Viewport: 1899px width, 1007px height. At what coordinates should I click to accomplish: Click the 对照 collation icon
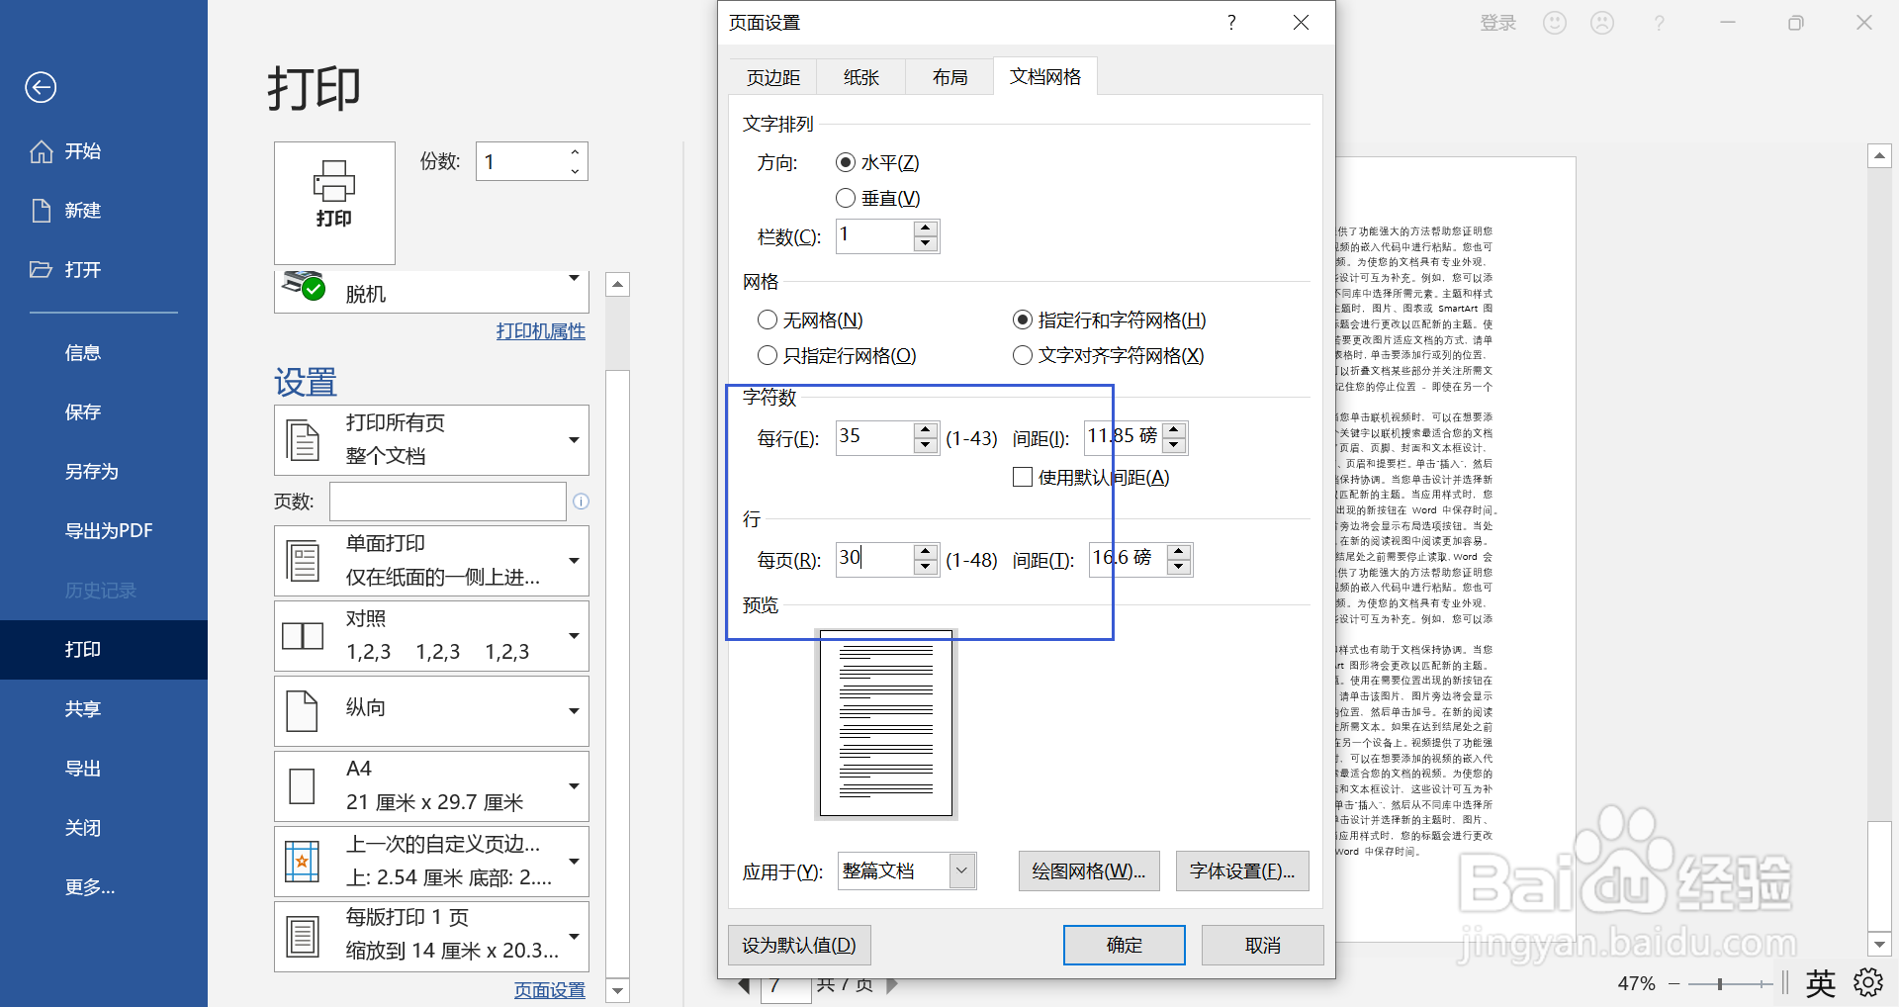click(302, 633)
